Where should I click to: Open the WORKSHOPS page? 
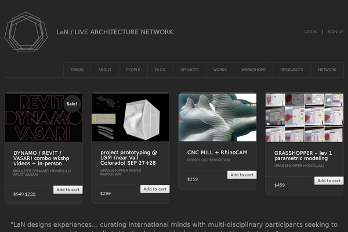(253, 70)
